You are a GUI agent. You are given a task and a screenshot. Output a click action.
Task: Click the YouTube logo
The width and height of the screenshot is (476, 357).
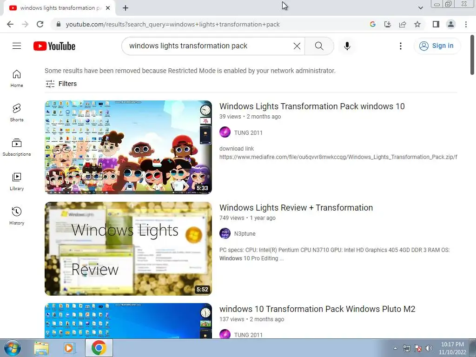[54, 46]
